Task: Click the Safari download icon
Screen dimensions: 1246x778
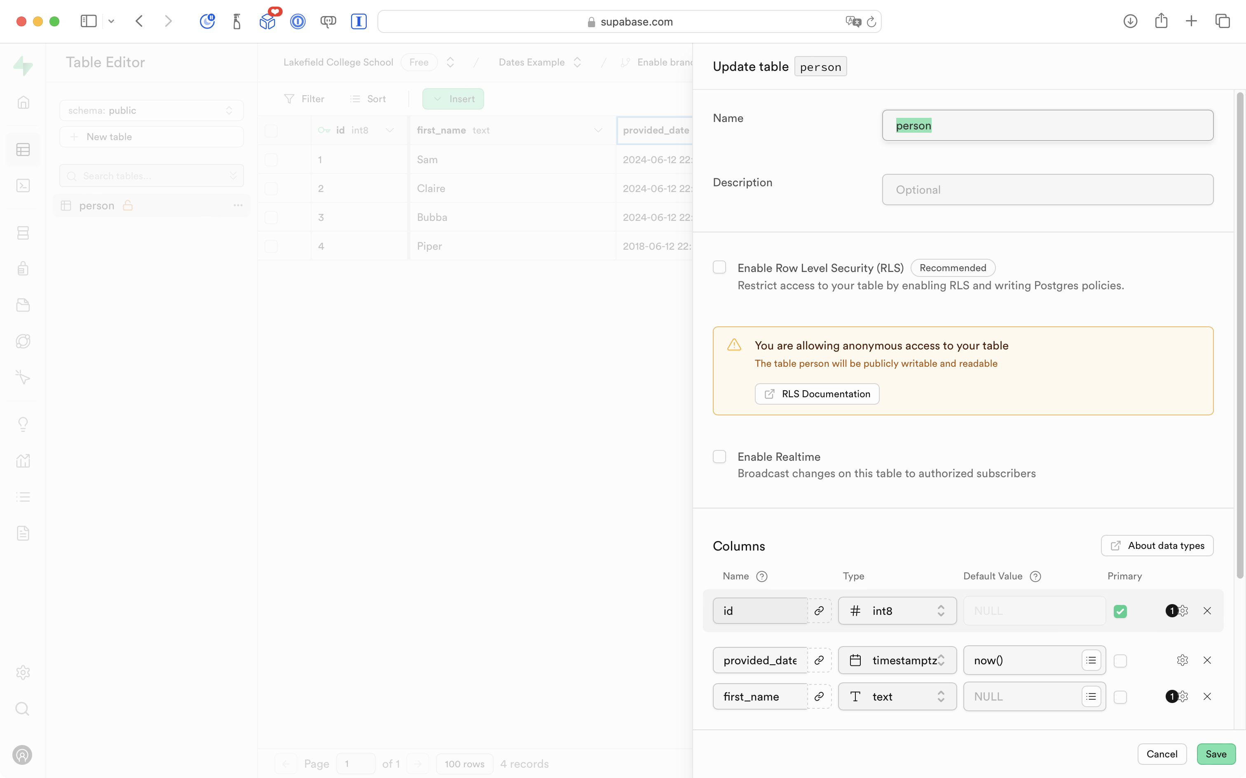Action: point(1130,21)
